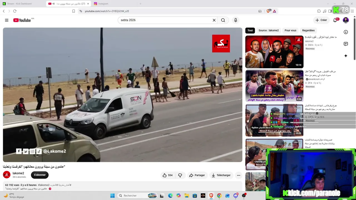The height and width of the screenshot is (200, 356).
Task: Open the lakome2 channel name link
Action: [18, 173]
